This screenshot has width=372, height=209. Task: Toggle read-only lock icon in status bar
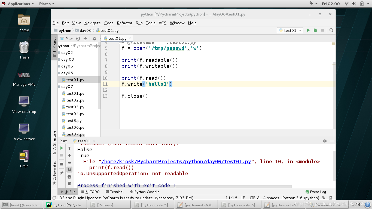point(324,198)
